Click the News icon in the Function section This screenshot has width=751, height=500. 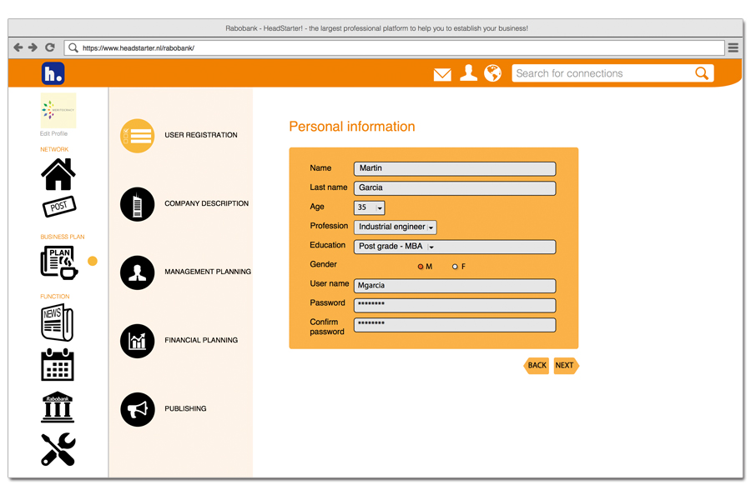[x=58, y=323]
